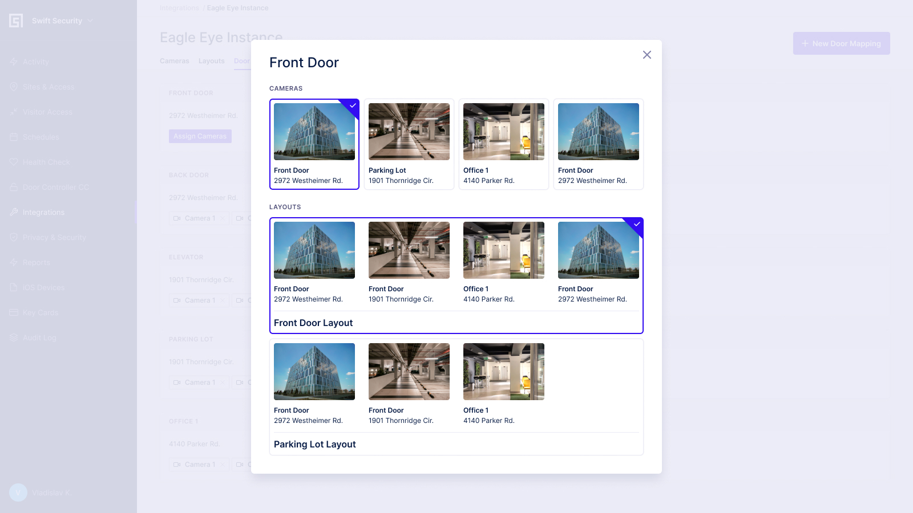
Task: Click the Schedules calendar icon
Action: 14,137
